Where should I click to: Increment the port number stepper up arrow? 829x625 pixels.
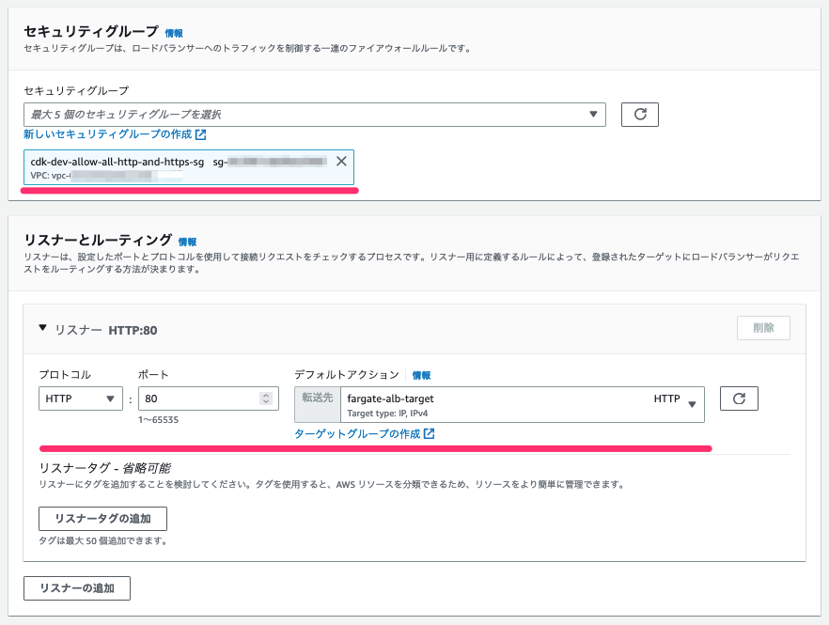pyautogui.click(x=267, y=395)
